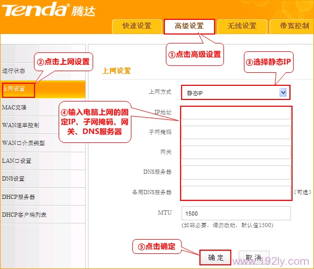This screenshot has height=269, width=314.
Task: Open the DHCP客户端列表 page
Action: tap(24, 215)
